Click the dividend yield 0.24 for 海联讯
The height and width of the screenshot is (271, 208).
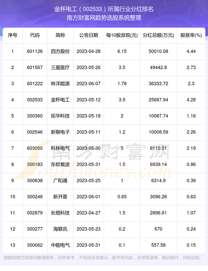tap(191, 229)
